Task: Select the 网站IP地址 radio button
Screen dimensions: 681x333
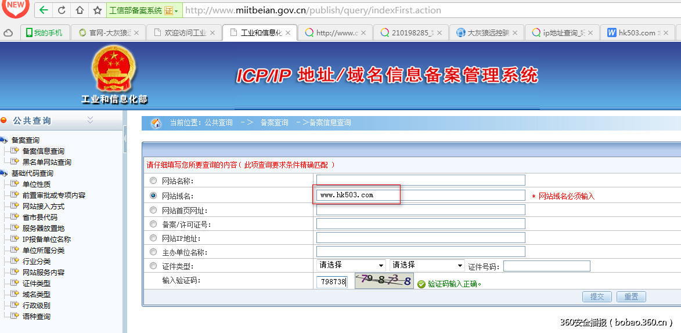Action: 153,238
